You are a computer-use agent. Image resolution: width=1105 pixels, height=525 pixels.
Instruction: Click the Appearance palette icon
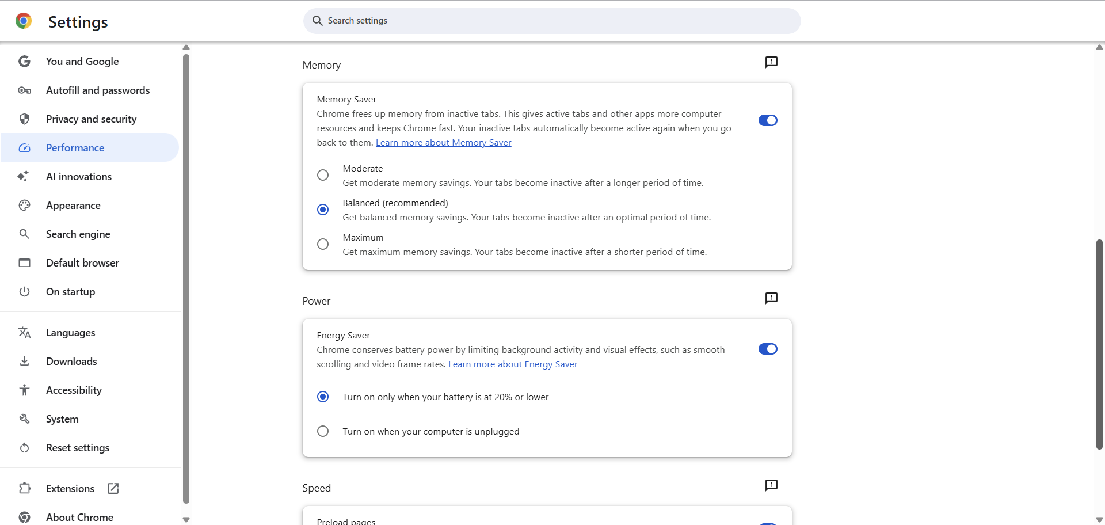point(24,206)
